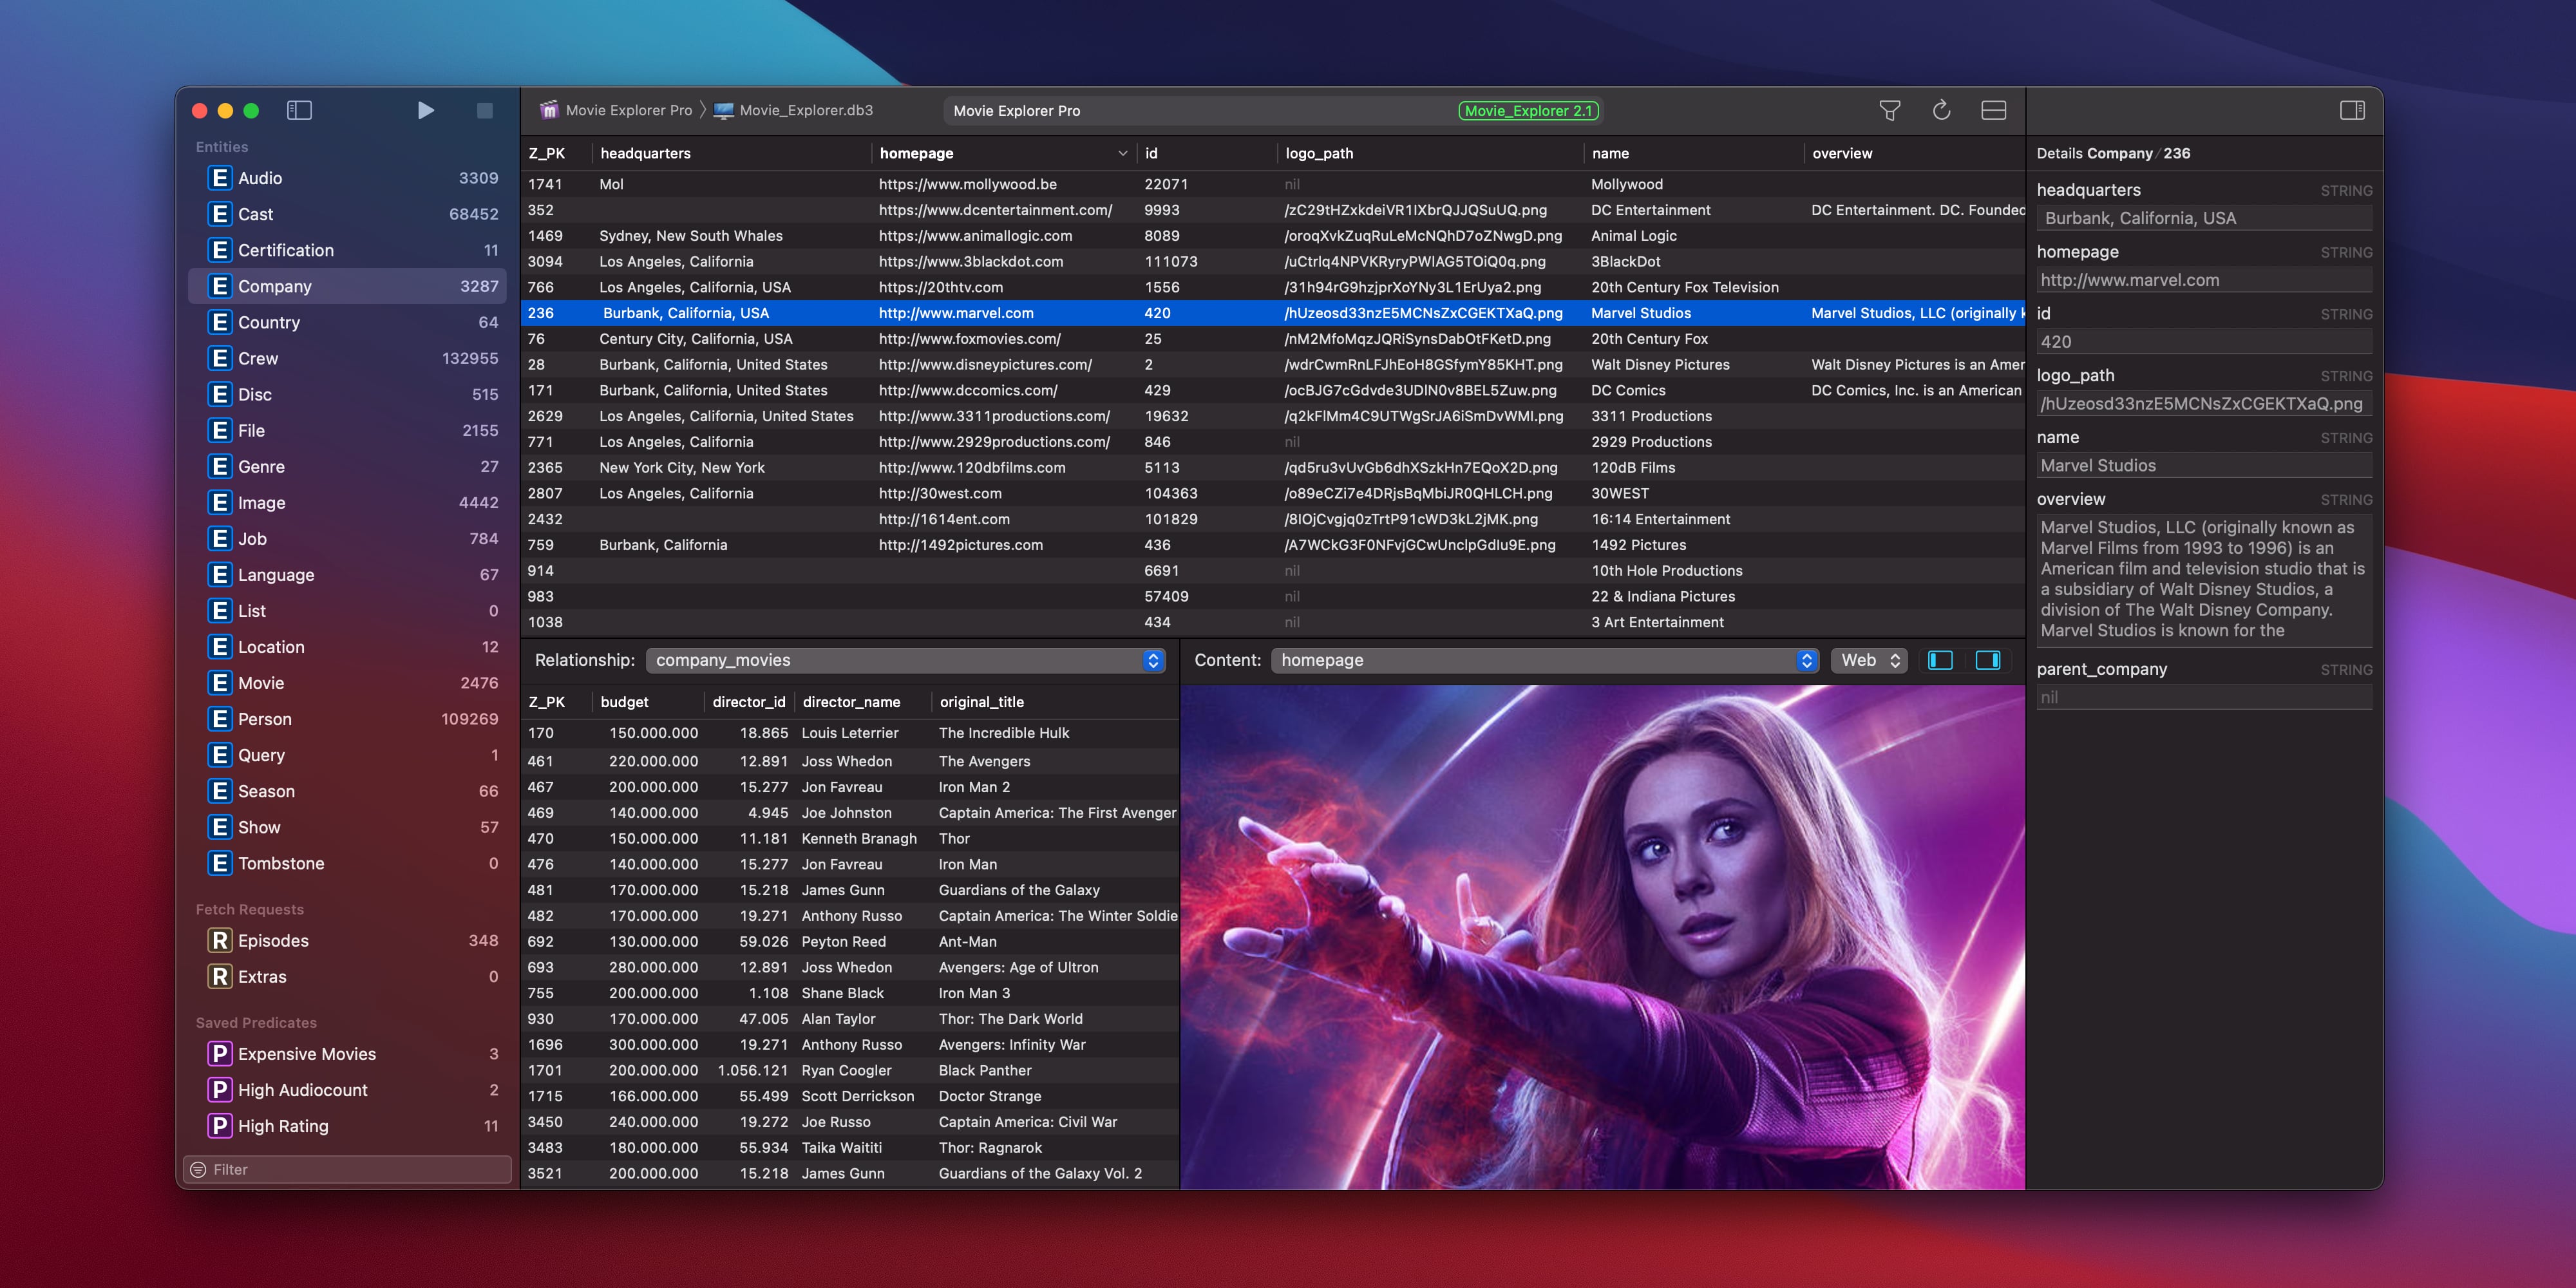Select the Country entity icon
Image resolution: width=2576 pixels, height=1288 pixels.
point(220,322)
